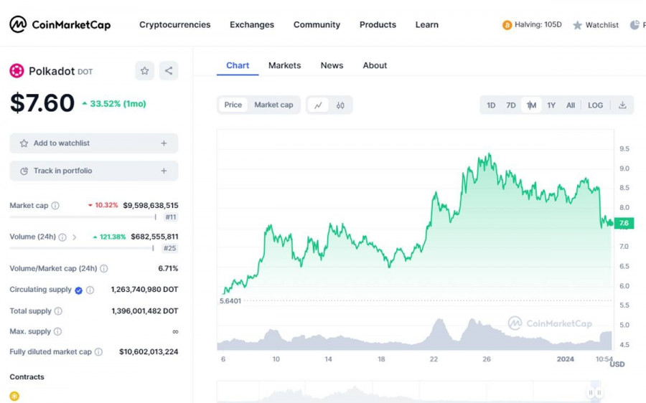Screen dimensions: 646x403
Task: Click the chart range slider pause handle
Action: (x=595, y=392)
